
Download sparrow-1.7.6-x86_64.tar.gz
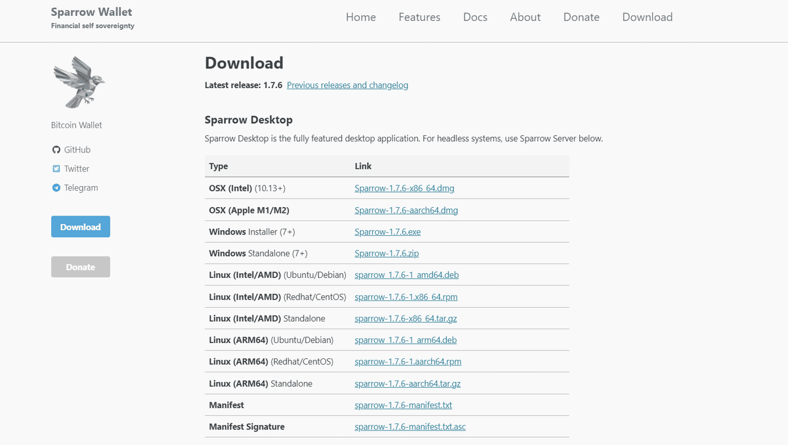(x=406, y=319)
